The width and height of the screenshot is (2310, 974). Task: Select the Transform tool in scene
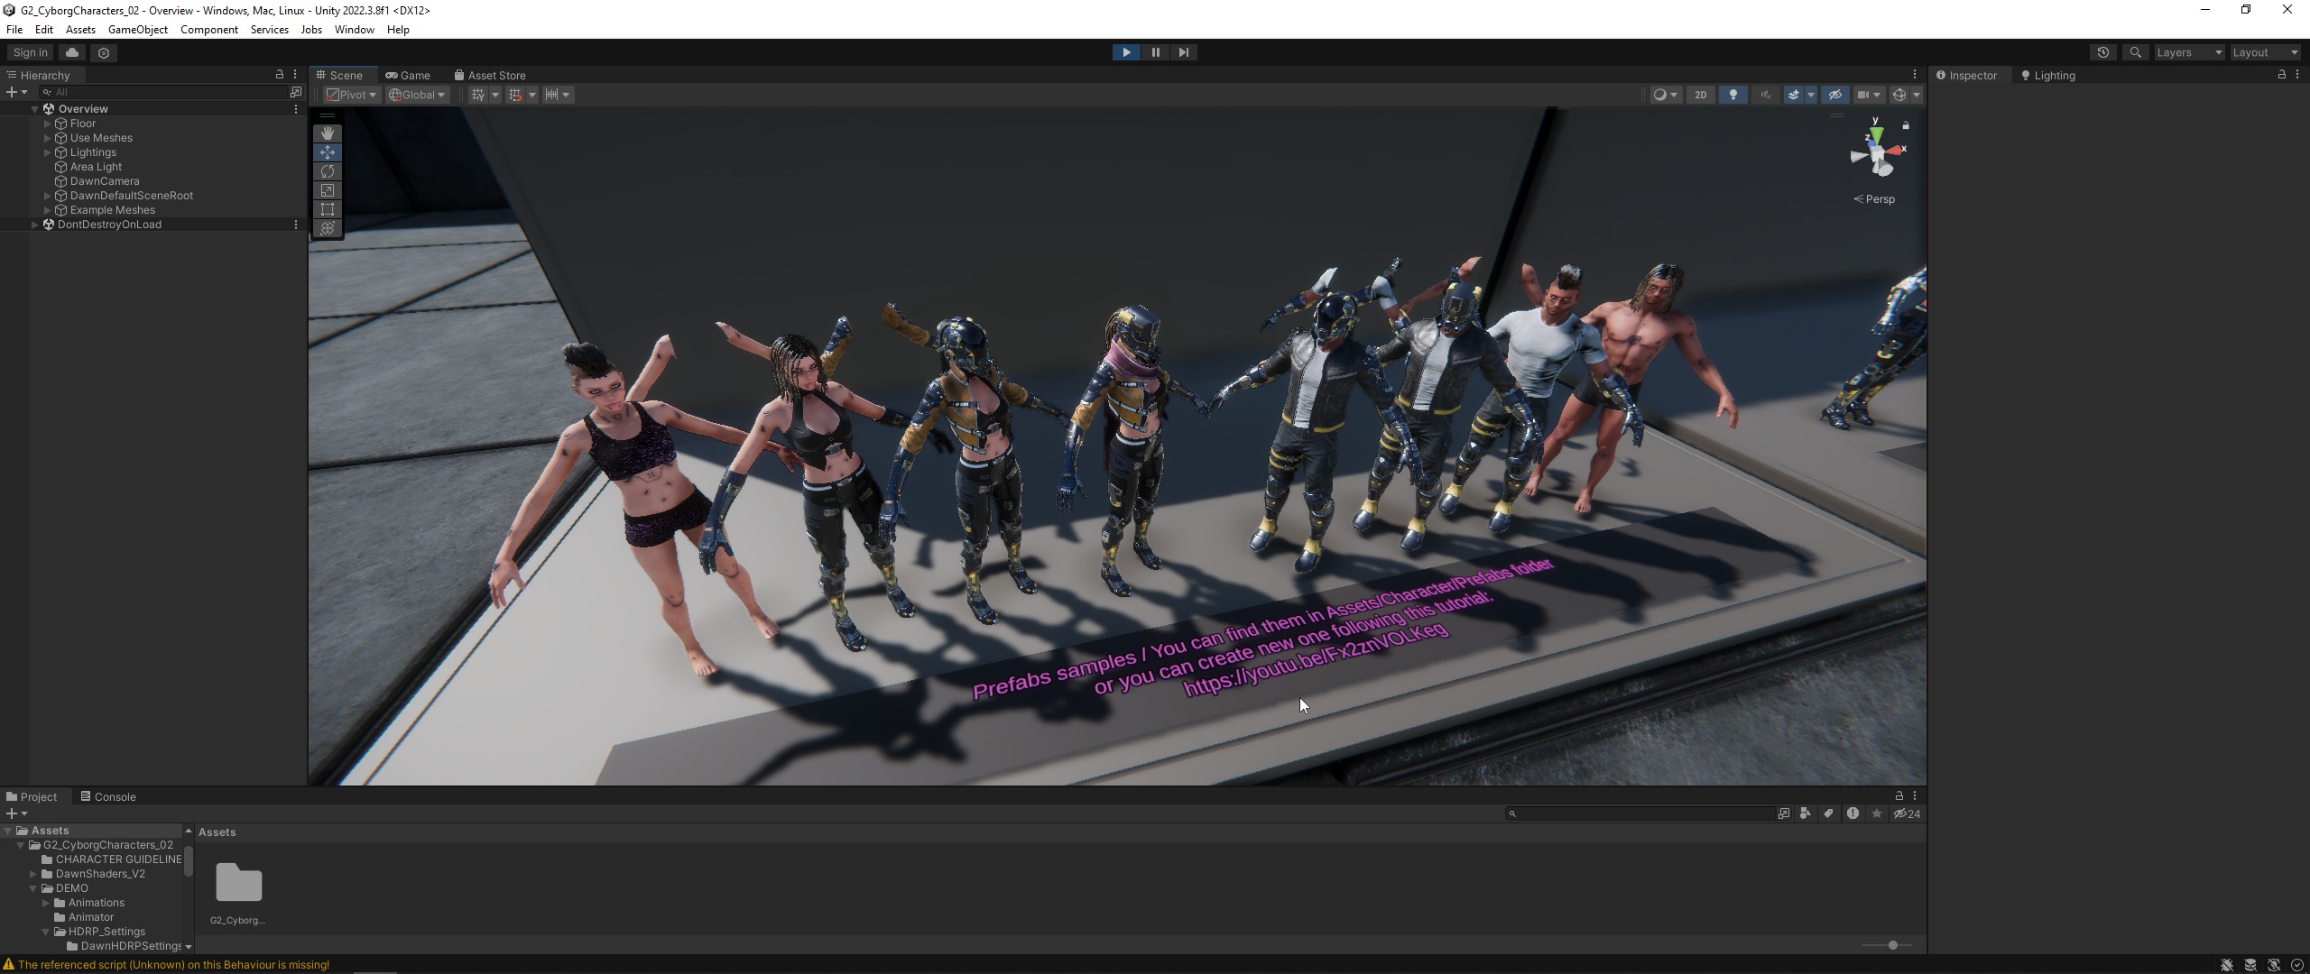[328, 228]
